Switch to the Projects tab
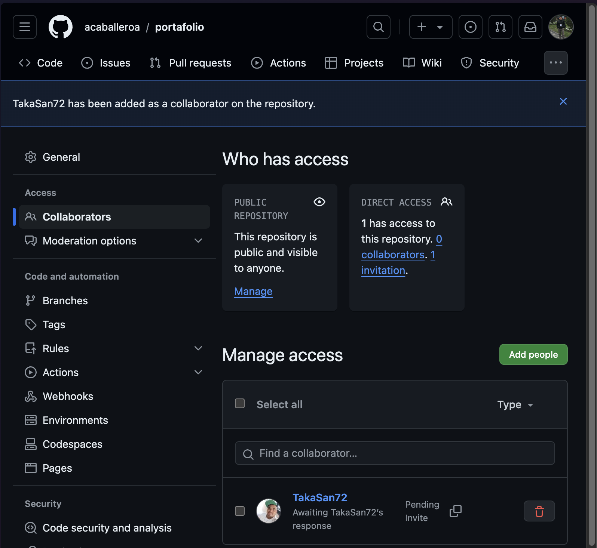Viewport: 597px width, 548px height. 354,63
